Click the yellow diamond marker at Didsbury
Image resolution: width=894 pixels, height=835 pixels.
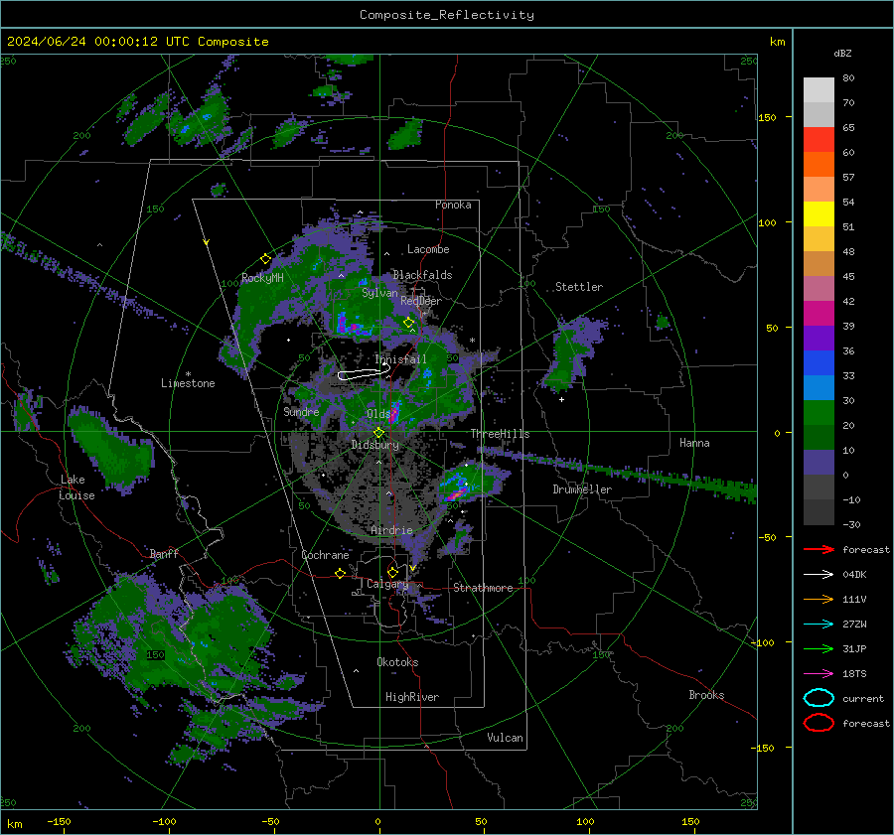tap(378, 433)
